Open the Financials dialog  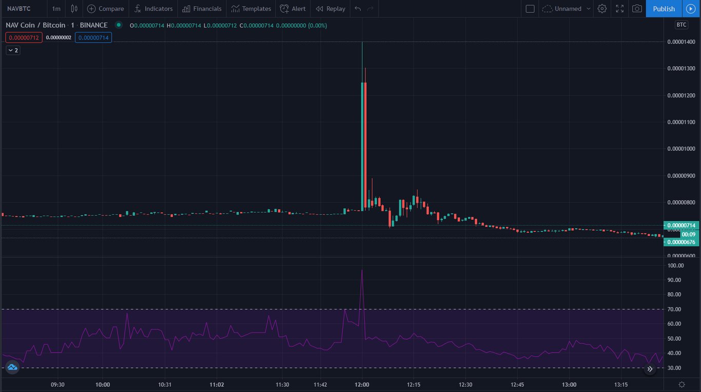[202, 8]
